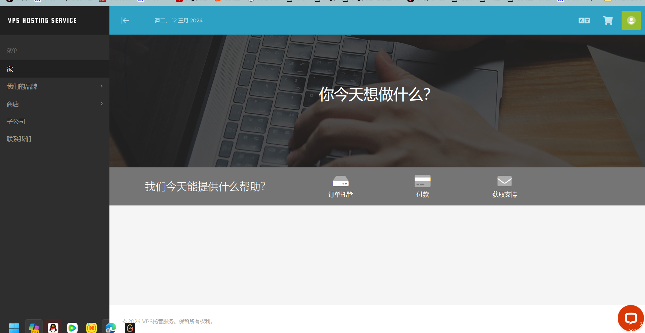Open the green user account button
The width and height of the screenshot is (645, 333).
(631, 21)
